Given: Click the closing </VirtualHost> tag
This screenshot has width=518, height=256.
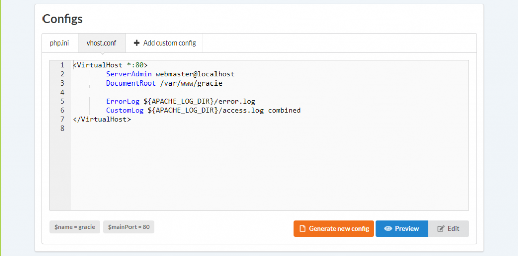Looking at the screenshot, I should coord(102,119).
